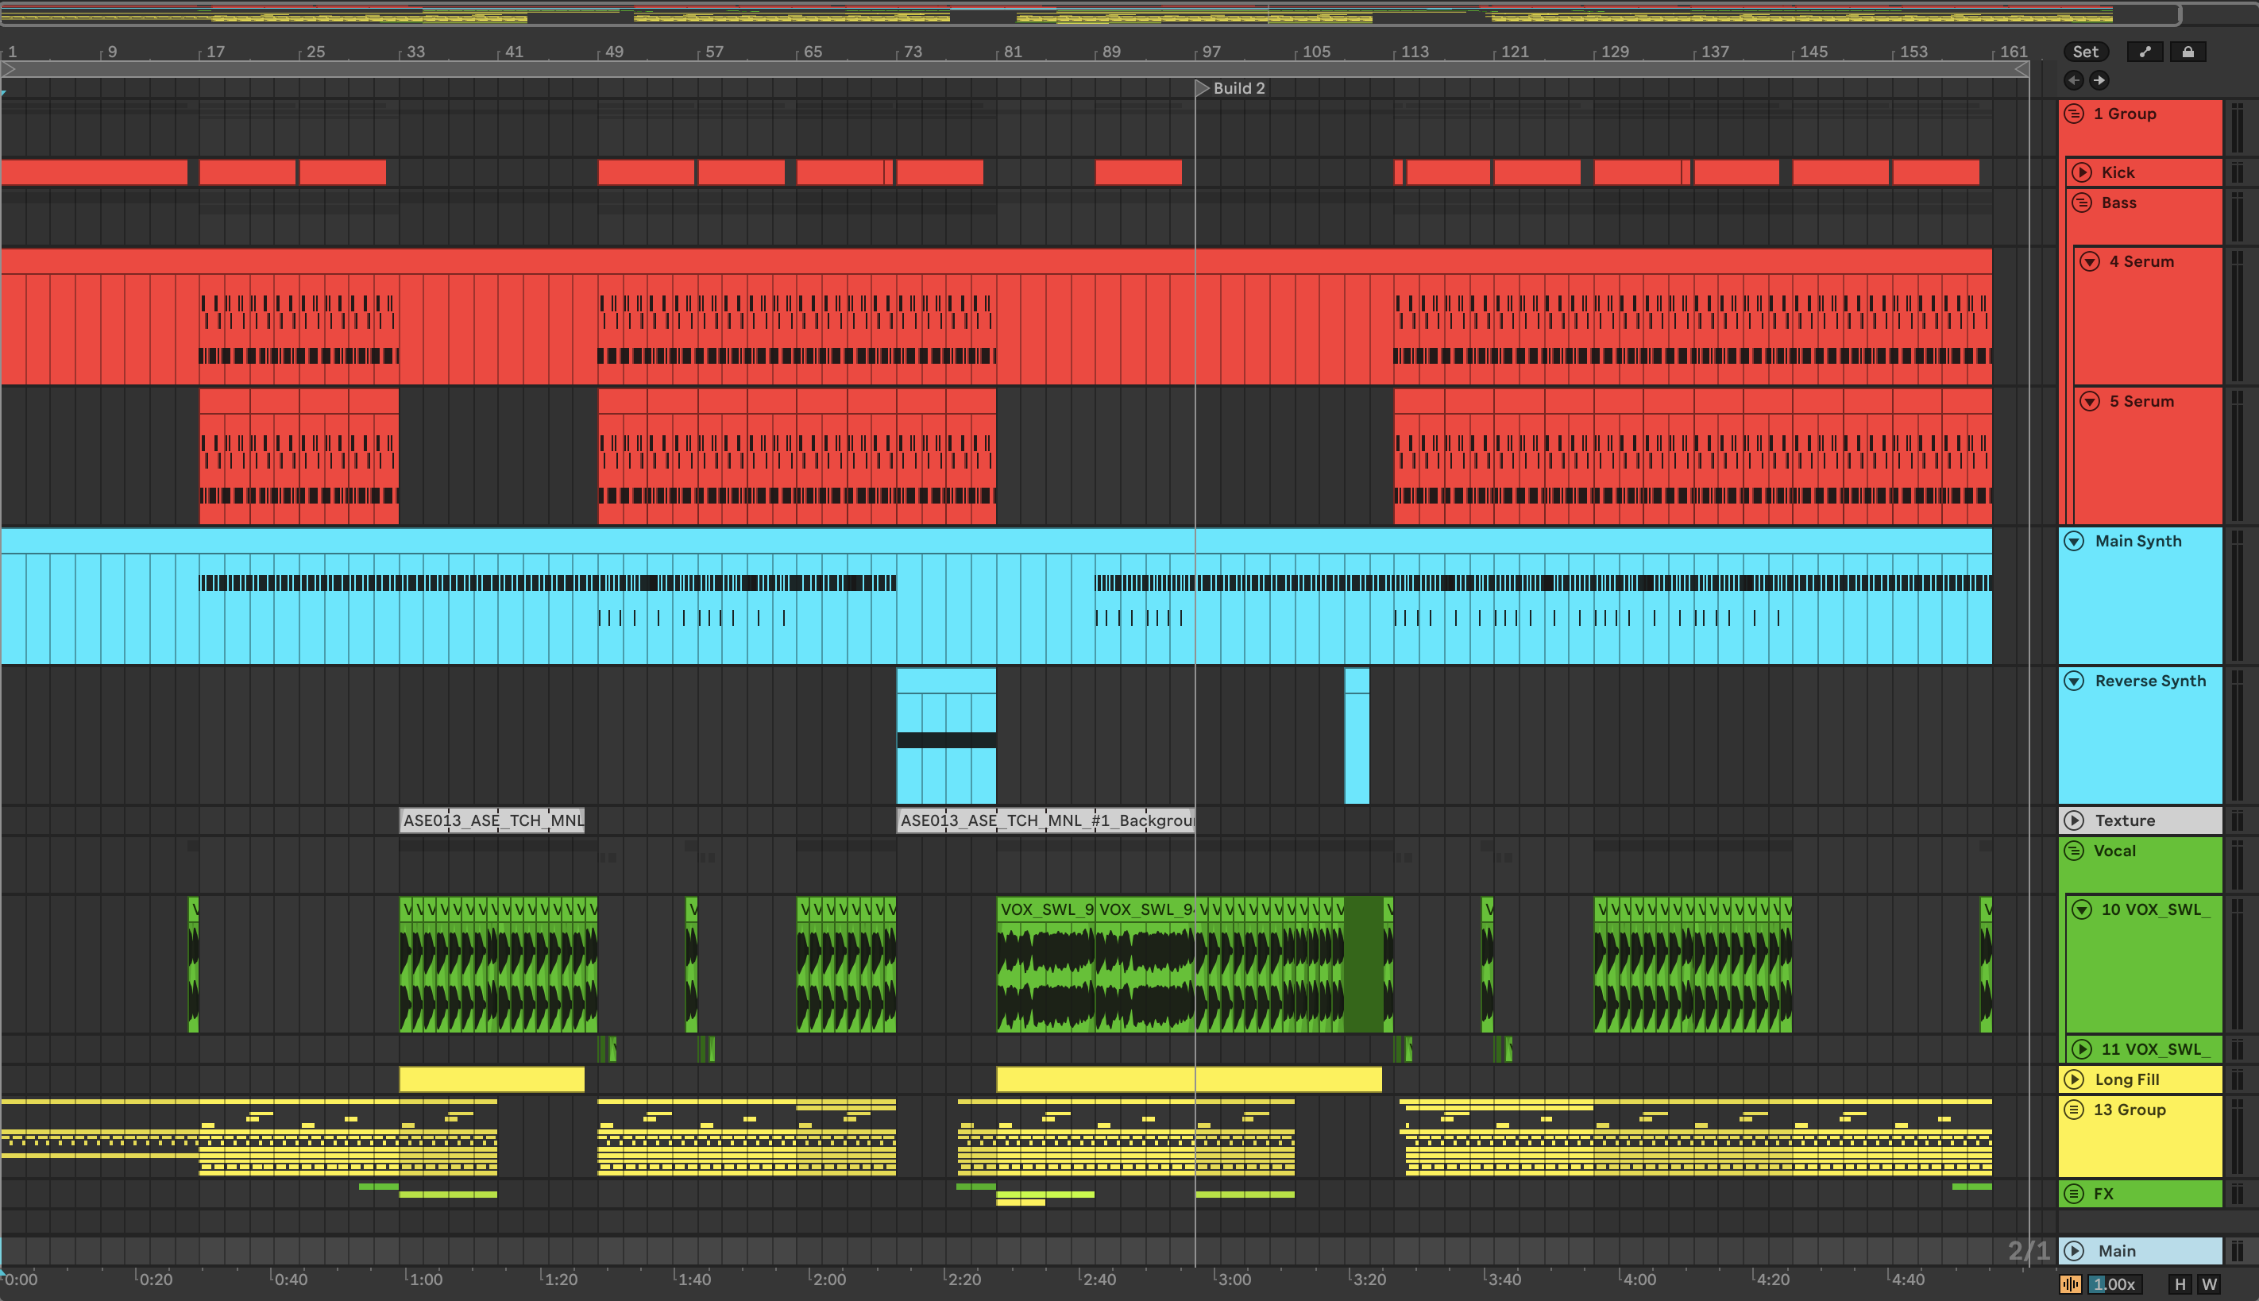This screenshot has width=2259, height=1301.
Task: Fold the 4 Serum track arrow
Action: point(2089,262)
